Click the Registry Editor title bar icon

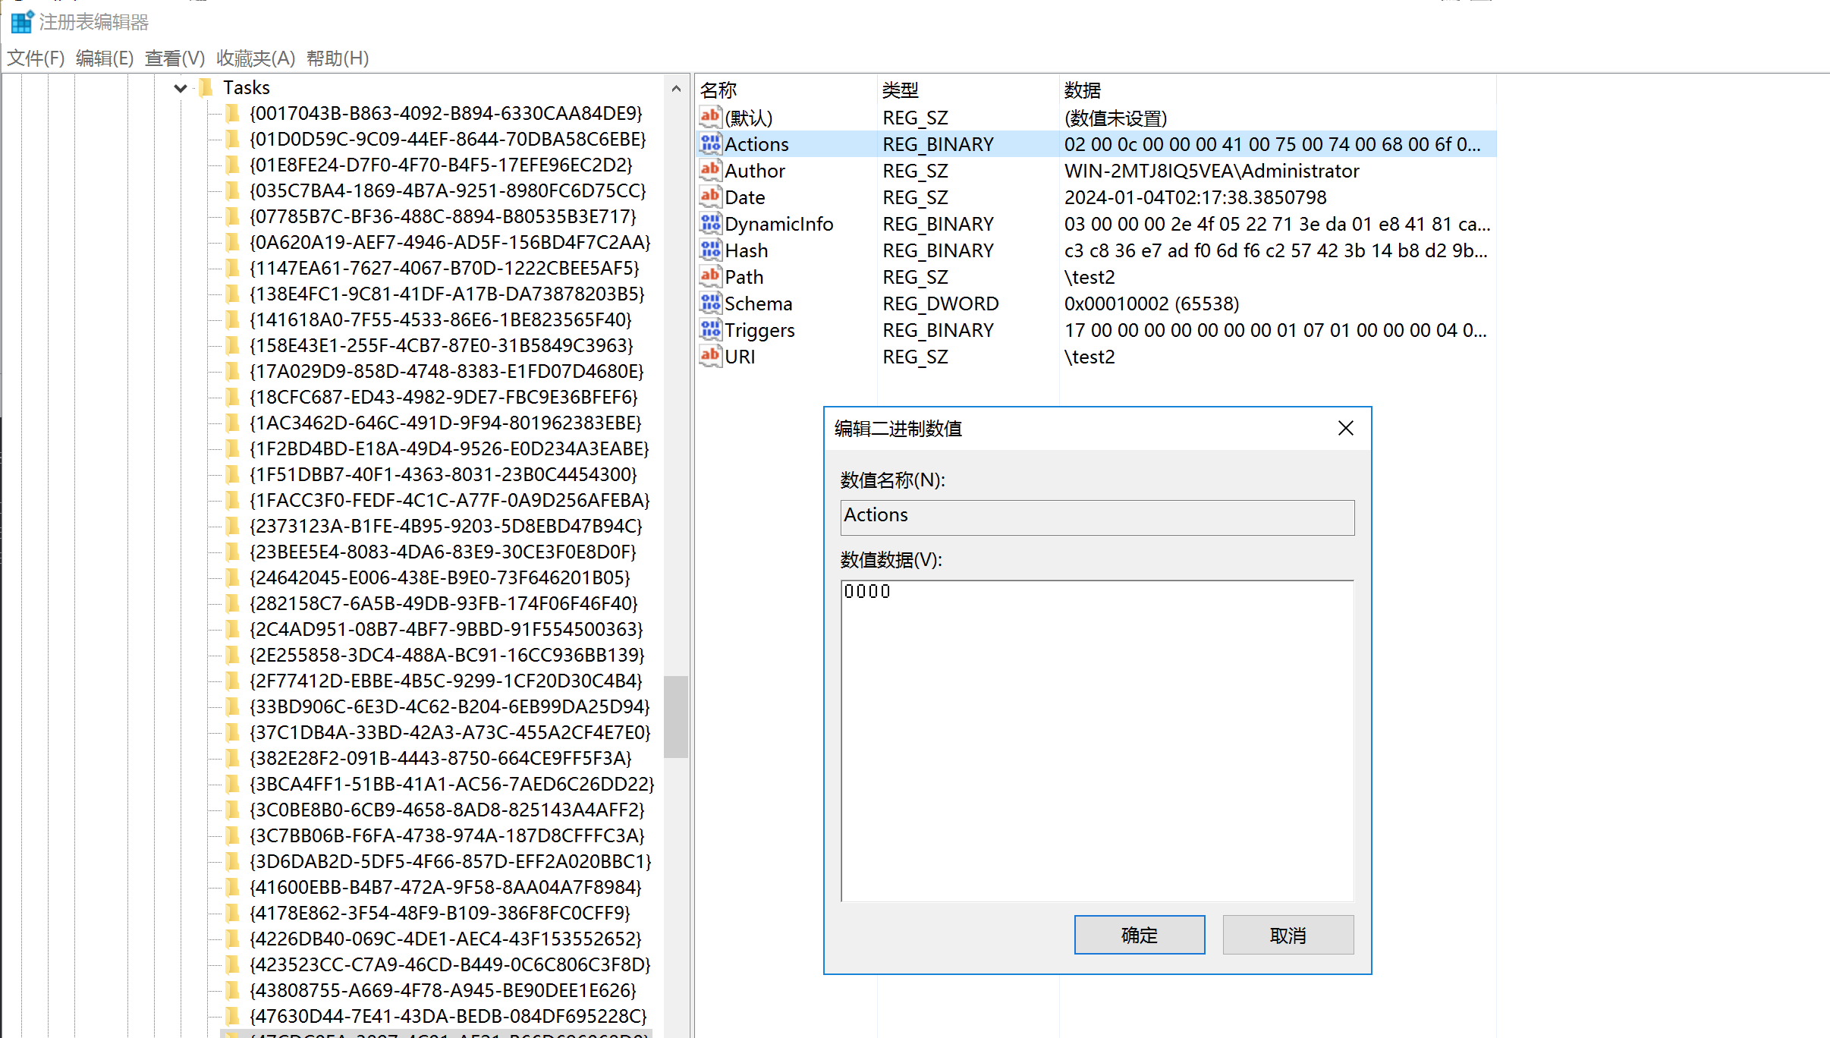pos(21,22)
